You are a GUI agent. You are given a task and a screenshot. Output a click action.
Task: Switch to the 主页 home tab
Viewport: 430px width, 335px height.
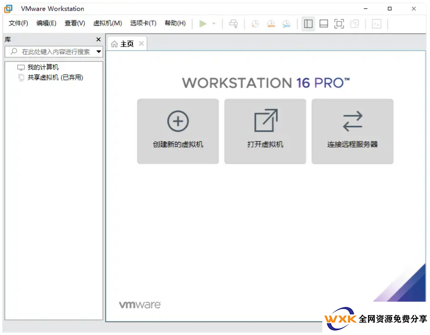point(127,44)
